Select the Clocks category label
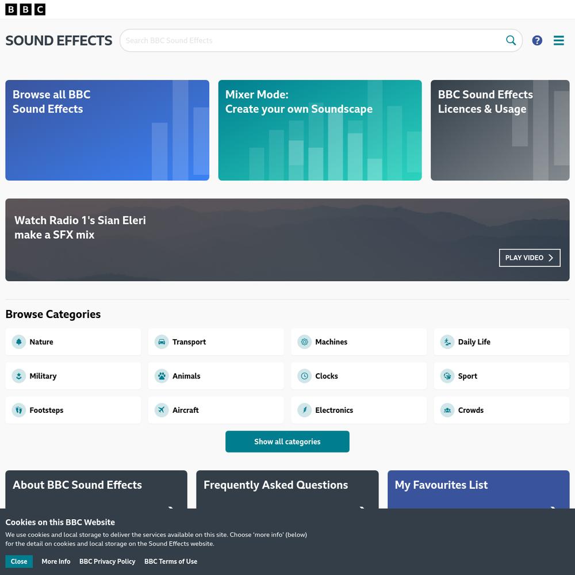Viewport: 575px width, 575px height. (x=327, y=376)
